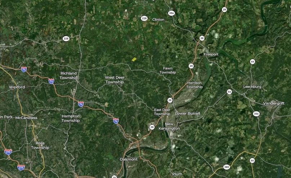Viewport: 291px width, 178px height.
Task: Select the Plum place label
Action: pos(177,174)
